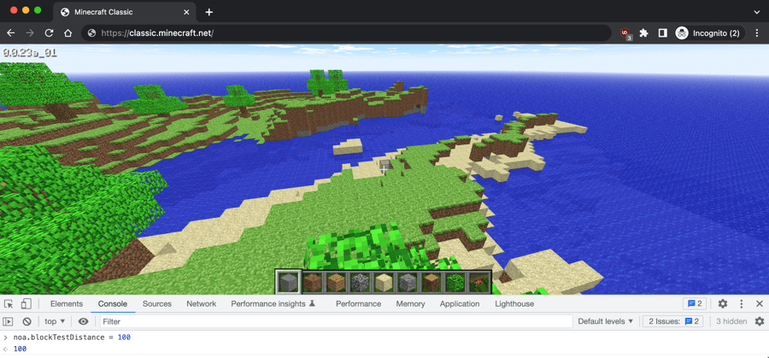This screenshot has height=358, width=769.
Task: Clear the console output
Action: (x=27, y=322)
